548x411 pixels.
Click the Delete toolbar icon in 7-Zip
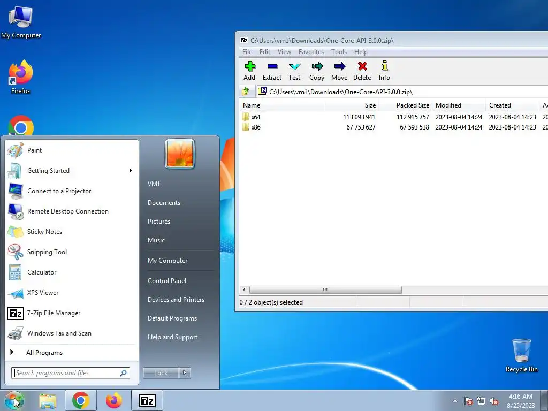pyautogui.click(x=362, y=71)
